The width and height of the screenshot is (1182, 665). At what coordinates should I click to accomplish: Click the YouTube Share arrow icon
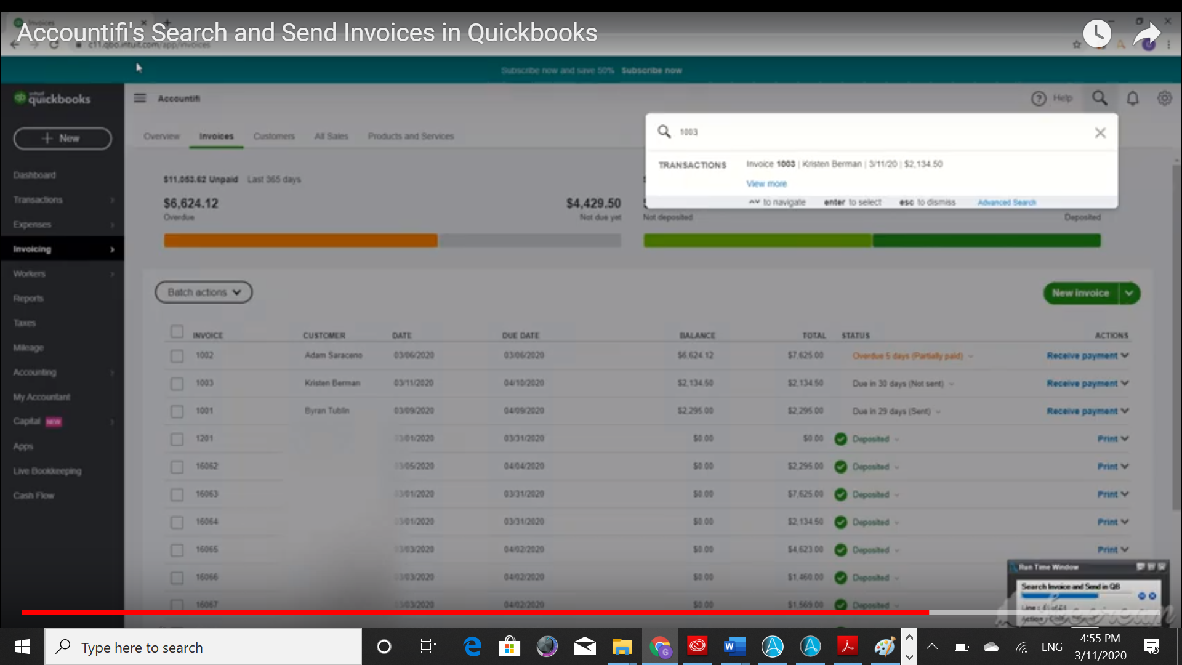1146,34
